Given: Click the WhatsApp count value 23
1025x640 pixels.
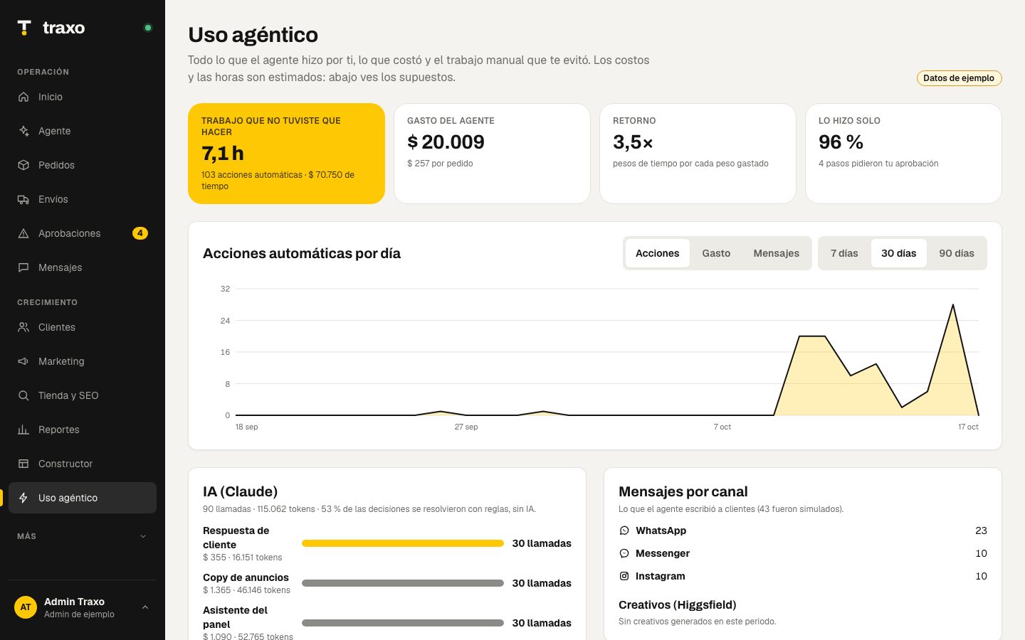Looking at the screenshot, I should [981, 530].
